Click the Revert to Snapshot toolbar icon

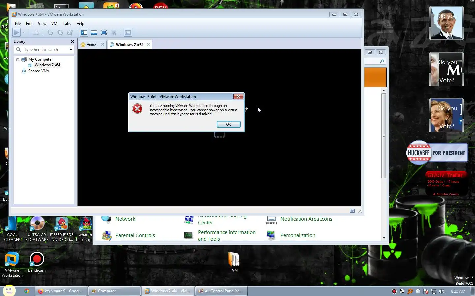pyautogui.click(x=60, y=32)
